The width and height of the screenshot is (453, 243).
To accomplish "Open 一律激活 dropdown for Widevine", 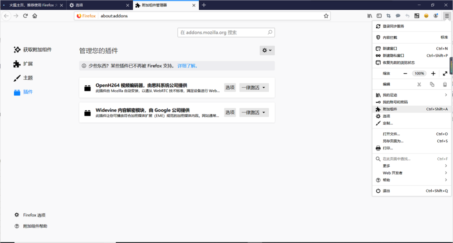I will tap(254, 112).
